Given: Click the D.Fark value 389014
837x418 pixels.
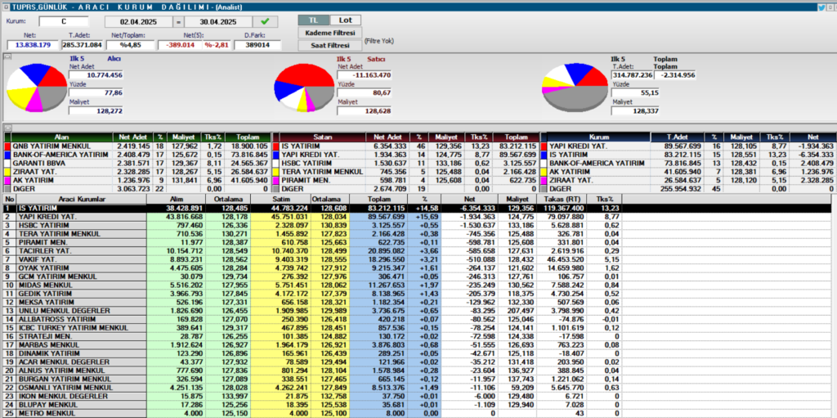Looking at the screenshot, I should click(x=257, y=45).
